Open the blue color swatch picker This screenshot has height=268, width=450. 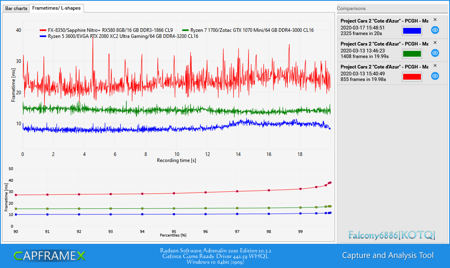pyautogui.click(x=412, y=31)
